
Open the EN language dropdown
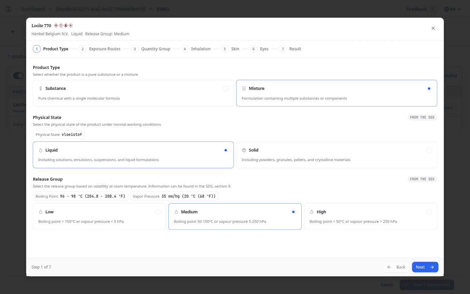453,9
